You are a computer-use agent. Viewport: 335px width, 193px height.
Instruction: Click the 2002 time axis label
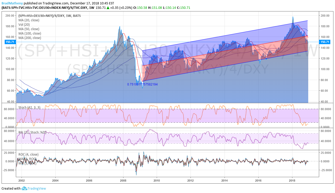21,181
